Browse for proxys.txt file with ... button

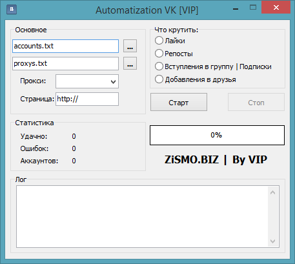coord(130,63)
